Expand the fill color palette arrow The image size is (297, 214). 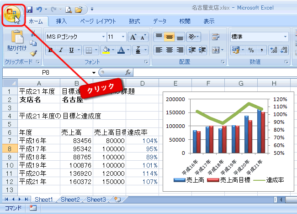coord(113,50)
